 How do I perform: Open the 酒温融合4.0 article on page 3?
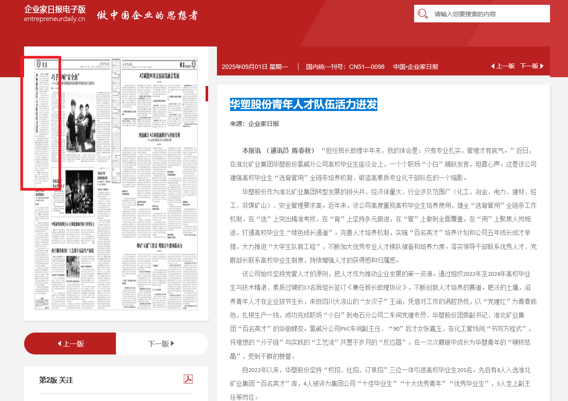(159, 135)
